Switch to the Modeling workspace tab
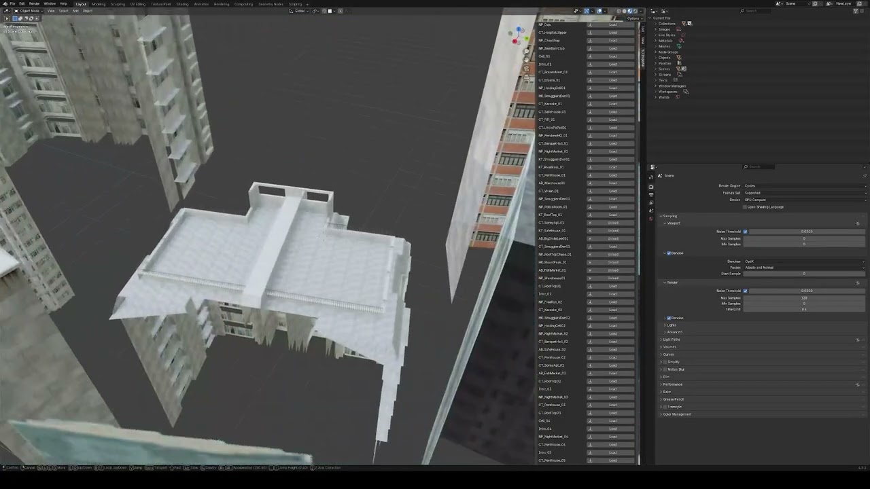The height and width of the screenshot is (489, 870). pyautogui.click(x=99, y=4)
